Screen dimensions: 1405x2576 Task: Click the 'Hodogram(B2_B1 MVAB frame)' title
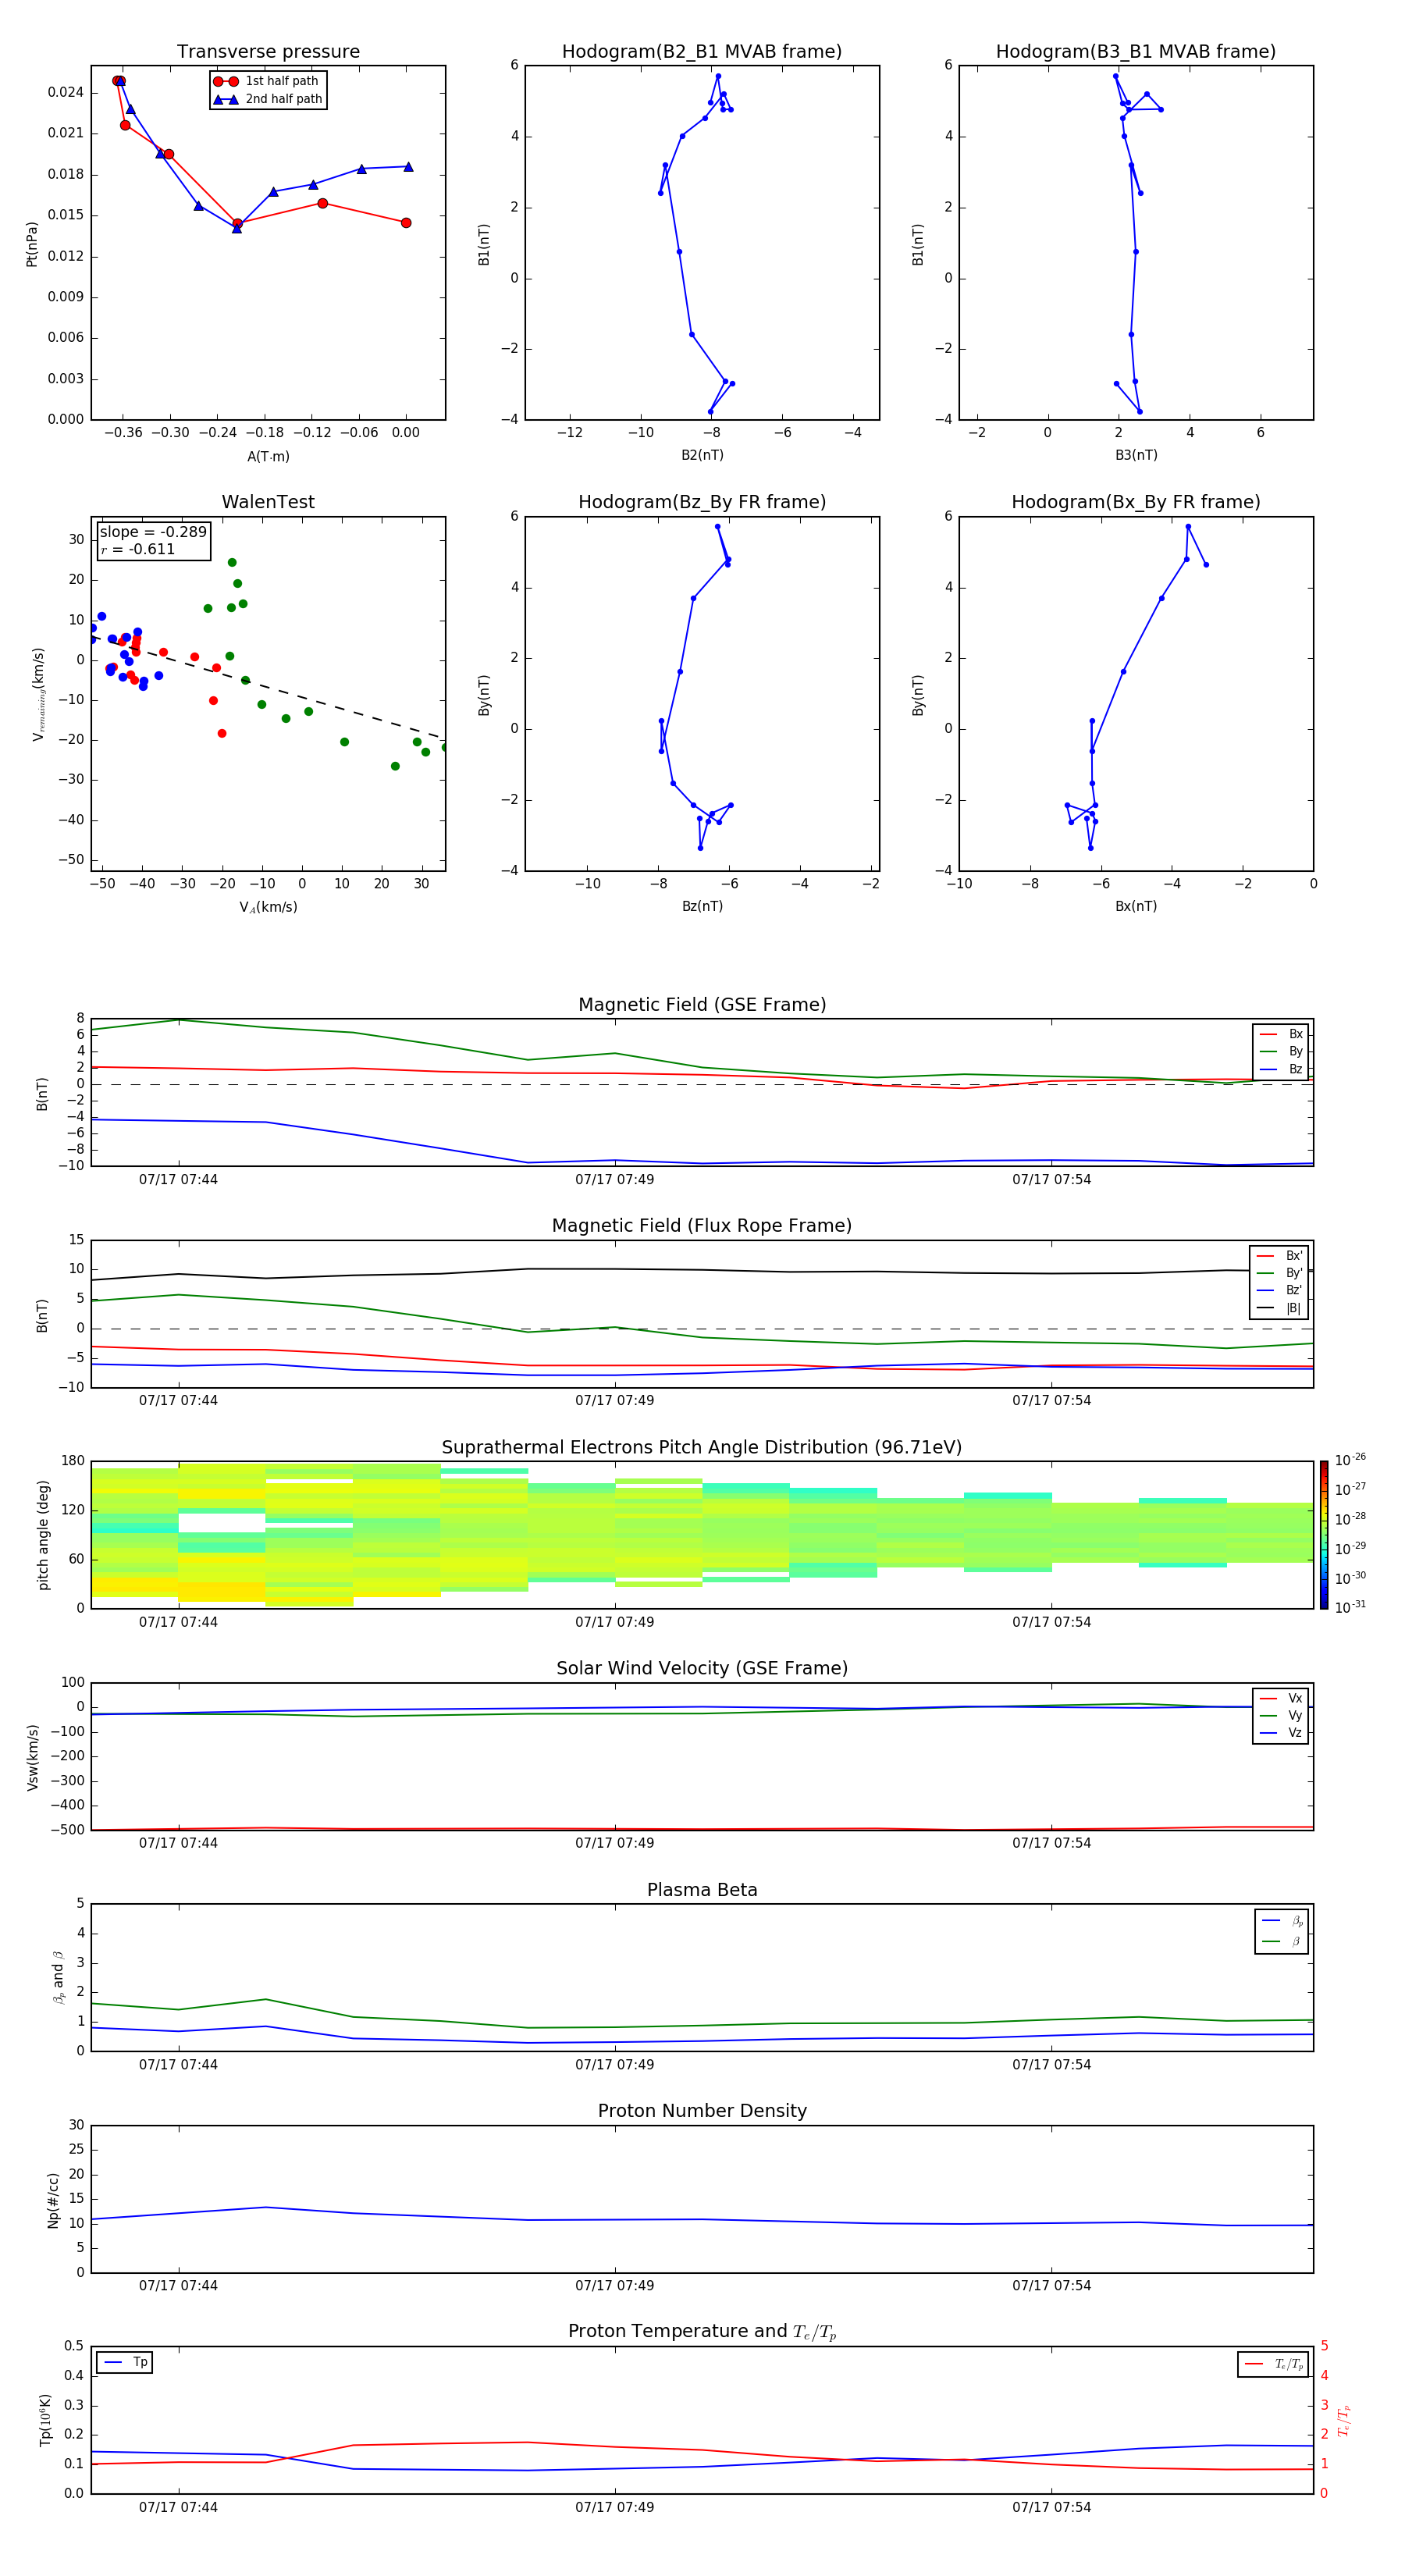(x=702, y=52)
